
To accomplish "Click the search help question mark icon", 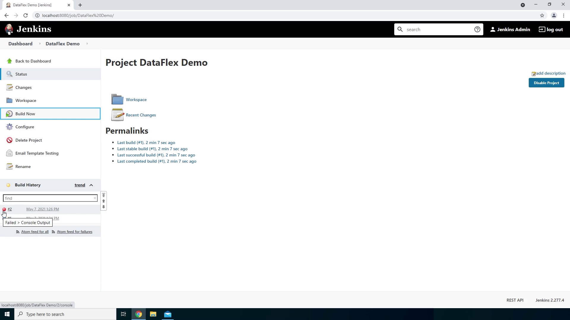I will coord(477,29).
